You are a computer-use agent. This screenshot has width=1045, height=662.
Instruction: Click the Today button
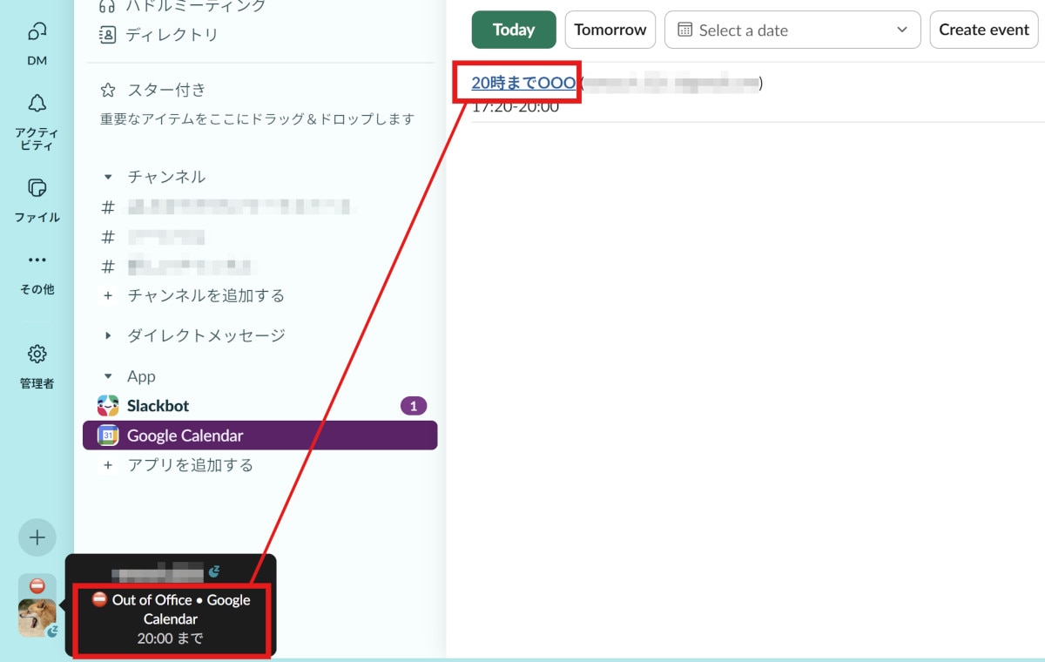tap(514, 30)
